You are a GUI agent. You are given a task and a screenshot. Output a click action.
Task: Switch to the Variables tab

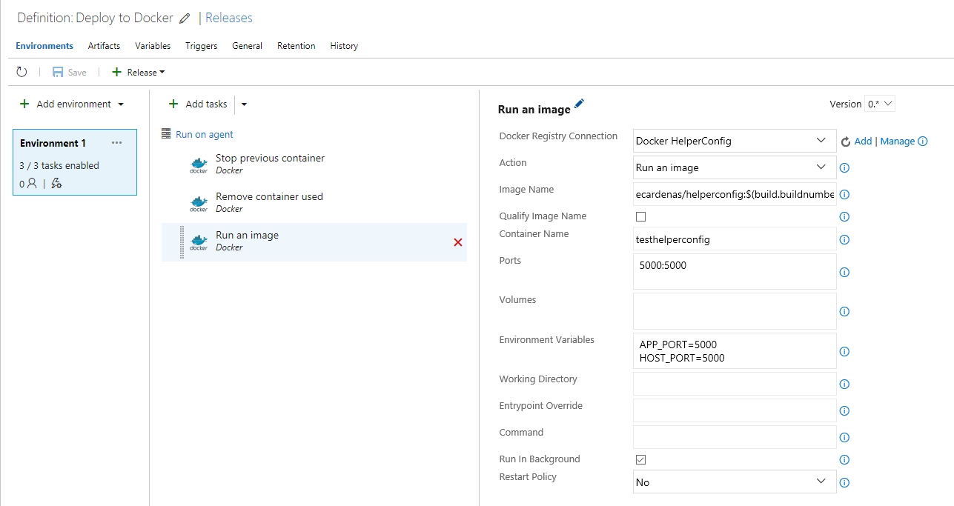[153, 46]
